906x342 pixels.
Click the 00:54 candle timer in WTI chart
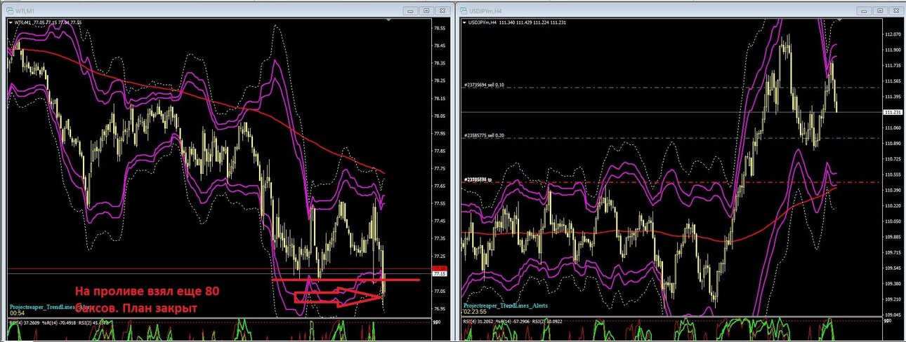point(16,313)
